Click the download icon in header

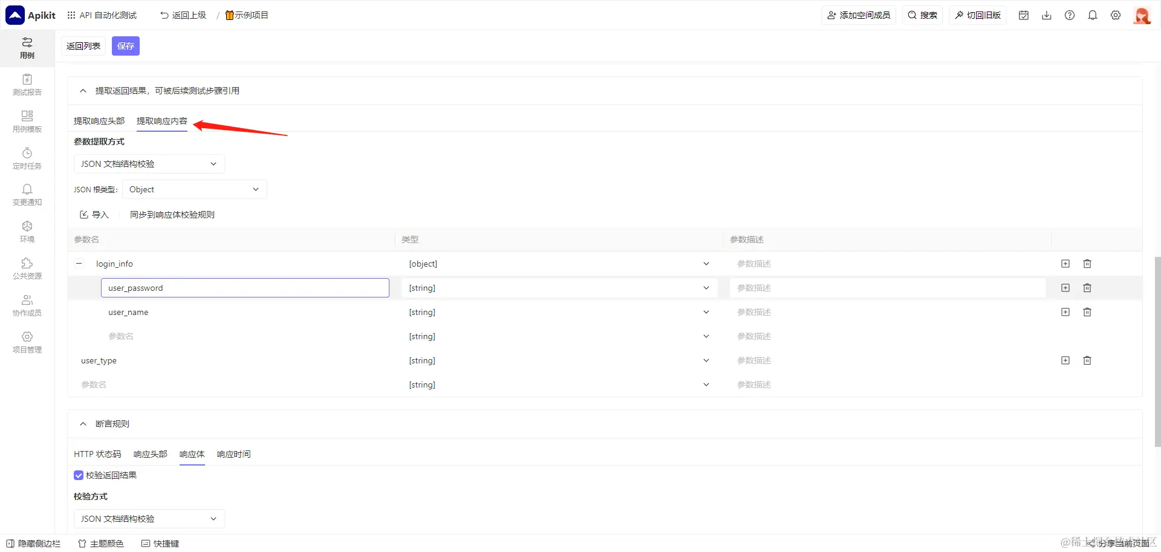(1047, 15)
